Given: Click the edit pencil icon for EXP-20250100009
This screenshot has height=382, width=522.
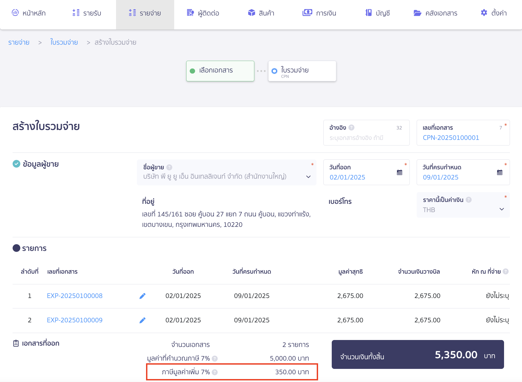Looking at the screenshot, I should pyautogui.click(x=143, y=320).
